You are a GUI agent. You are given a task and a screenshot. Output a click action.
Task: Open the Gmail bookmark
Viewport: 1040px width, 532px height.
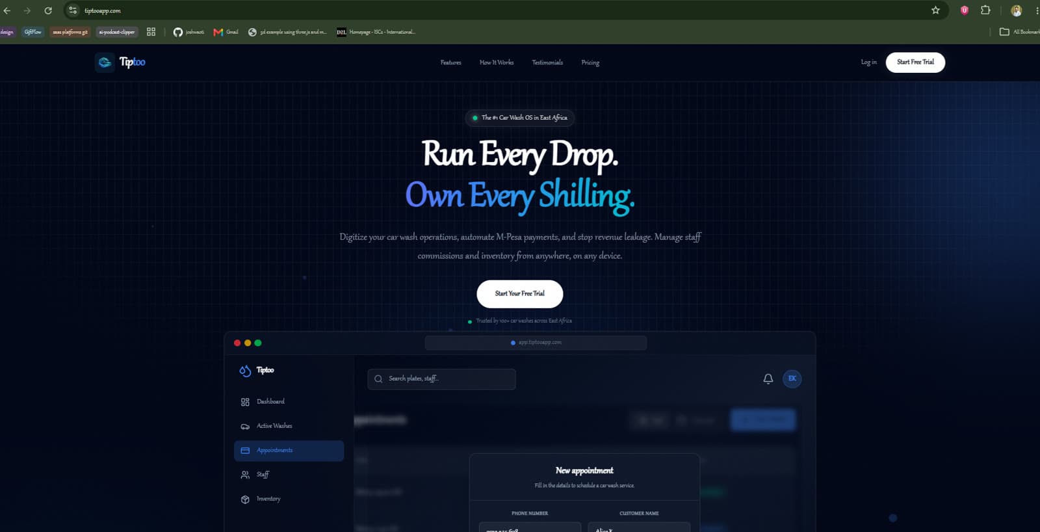(x=226, y=32)
